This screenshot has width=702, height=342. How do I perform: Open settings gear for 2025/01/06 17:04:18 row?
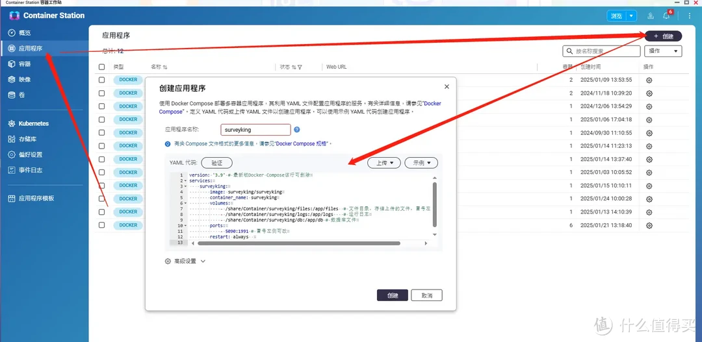coord(649,120)
